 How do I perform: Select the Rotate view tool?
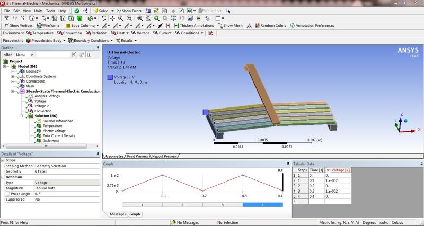104,19
